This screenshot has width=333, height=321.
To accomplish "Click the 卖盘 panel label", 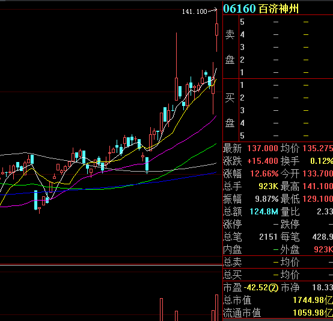I will [230, 47].
